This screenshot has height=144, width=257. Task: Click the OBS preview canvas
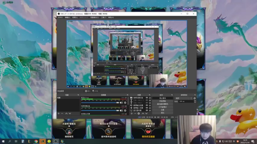[127, 54]
